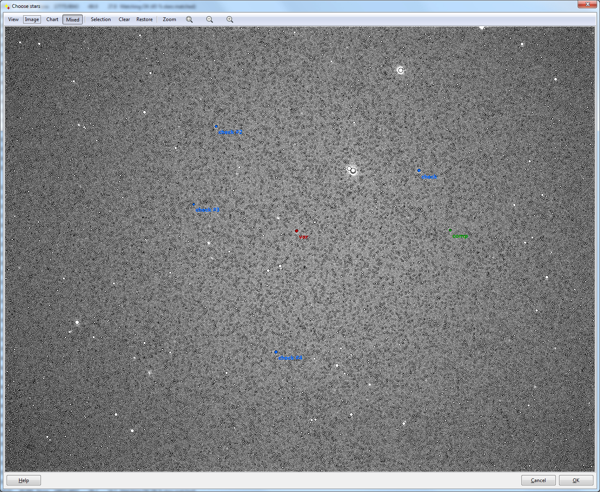Viewport: 600px width, 492px height.
Task: Confirm with the OK button
Action: click(x=576, y=480)
